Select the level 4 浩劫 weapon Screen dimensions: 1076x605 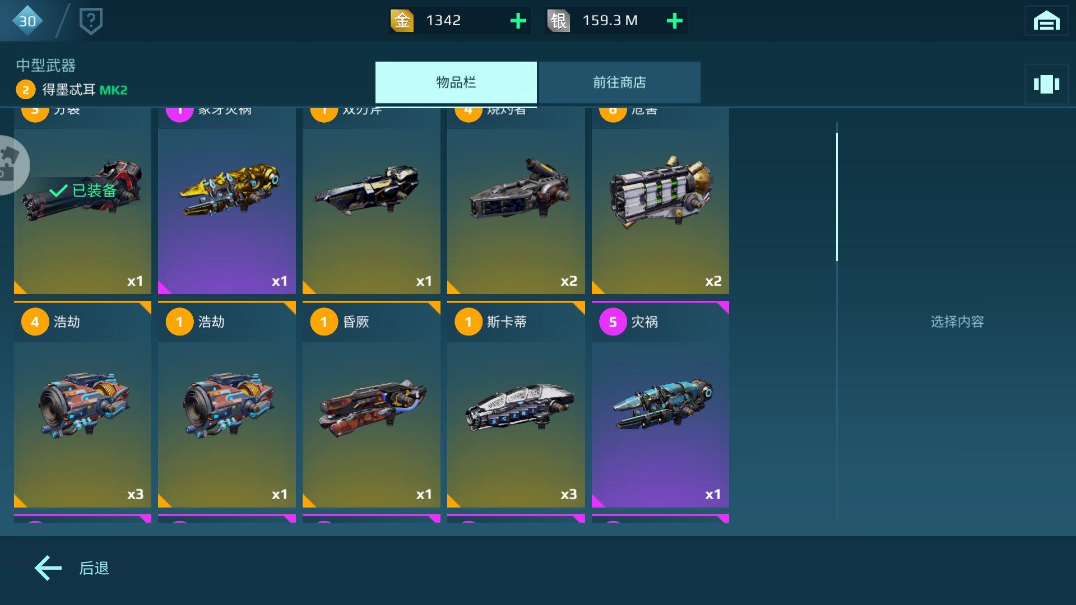(82, 404)
